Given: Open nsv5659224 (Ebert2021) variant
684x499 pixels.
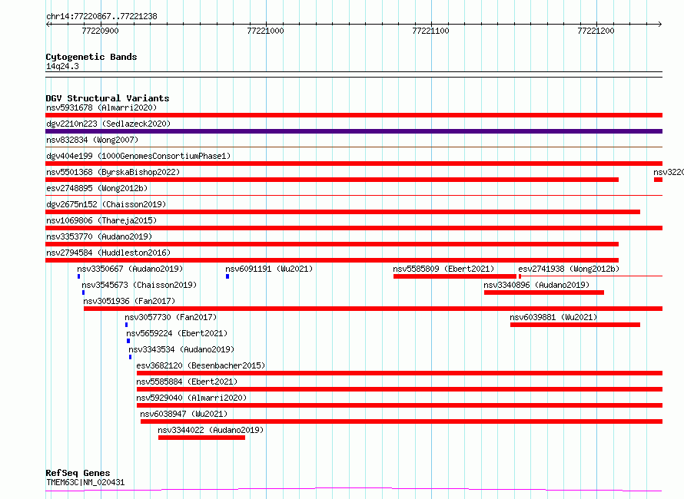Looking at the screenshot, I should tap(177, 333).
